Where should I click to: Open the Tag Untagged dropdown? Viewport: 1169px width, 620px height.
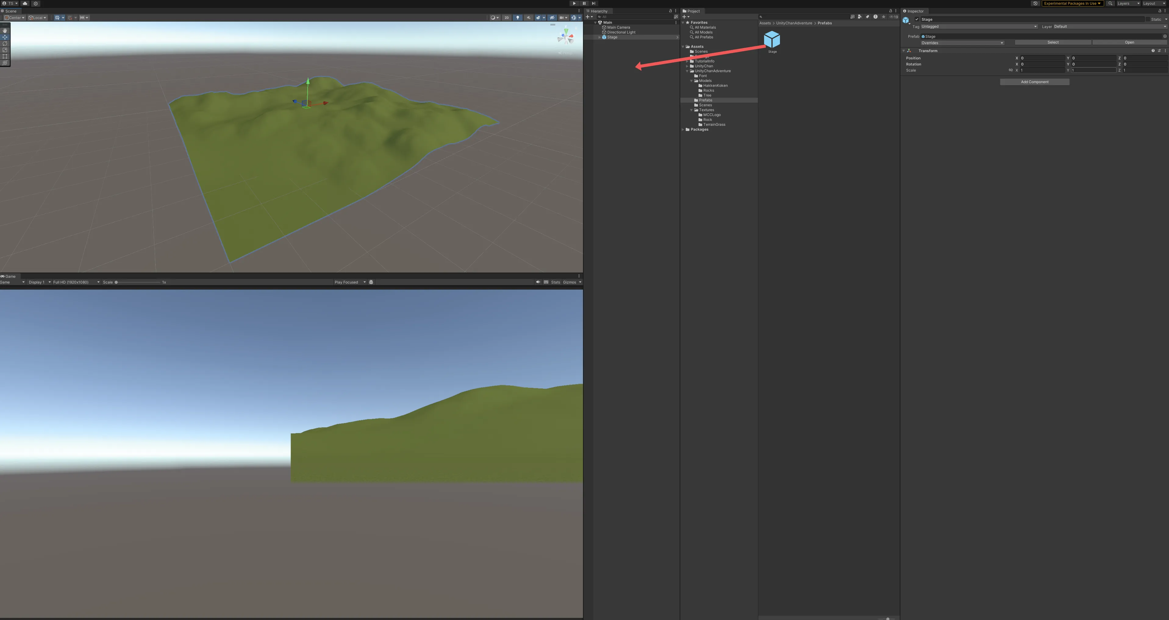click(x=978, y=26)
